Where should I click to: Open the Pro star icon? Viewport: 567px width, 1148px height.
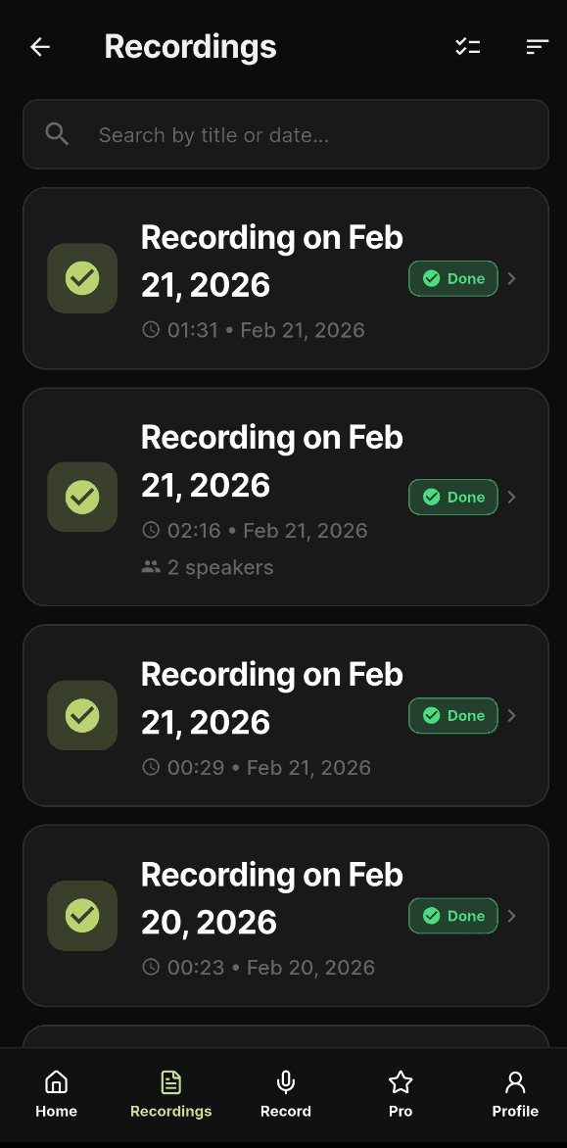[400, 1082]
